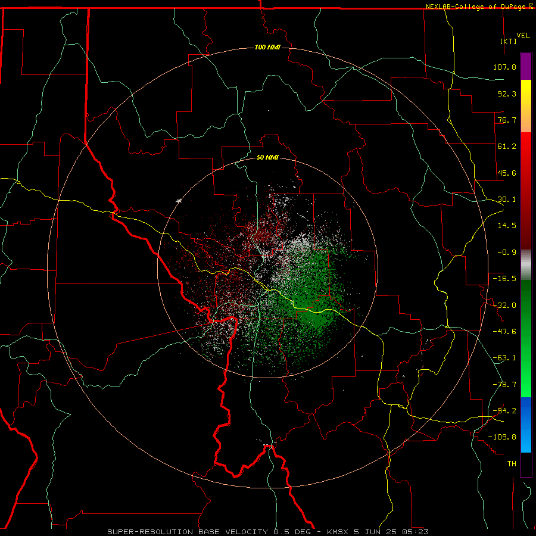This screenshot has height=536, width=536.
Task: Click the purple segment of the velocity color bar
Action: [526, 66]
